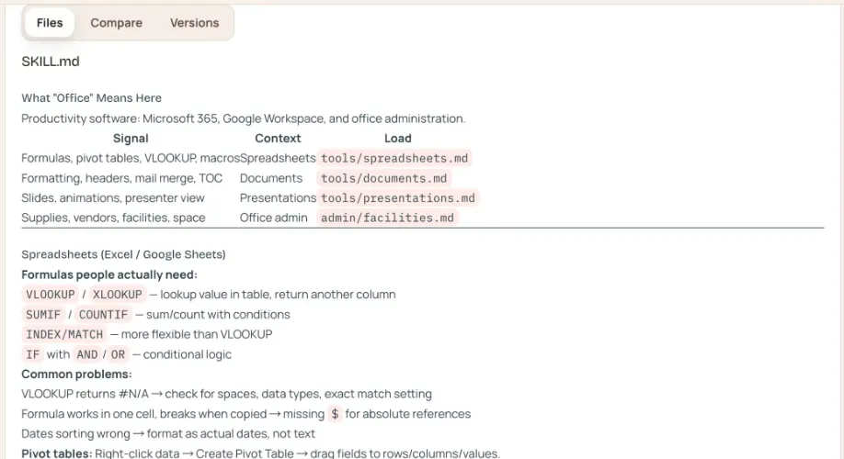Click the SKILL.md file title
Screen dimensions: 844x459
(51, 62)
